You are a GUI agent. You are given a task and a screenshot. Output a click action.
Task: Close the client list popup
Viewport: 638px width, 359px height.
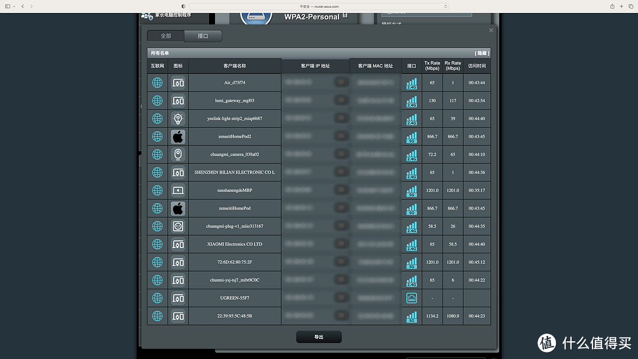[x=491, y=30]
